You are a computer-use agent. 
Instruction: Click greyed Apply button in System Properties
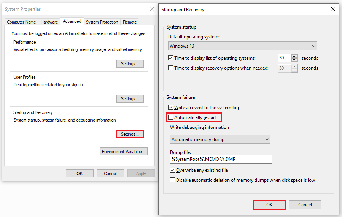(141, 174)
